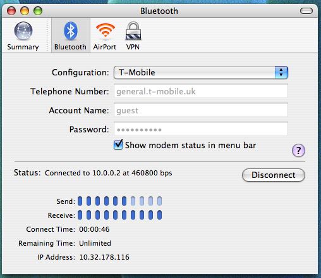Image resolution: width=321 pixels, height=278 pixels.
Task: Click the toolbar toggle pill button
Action: (306, 11)
